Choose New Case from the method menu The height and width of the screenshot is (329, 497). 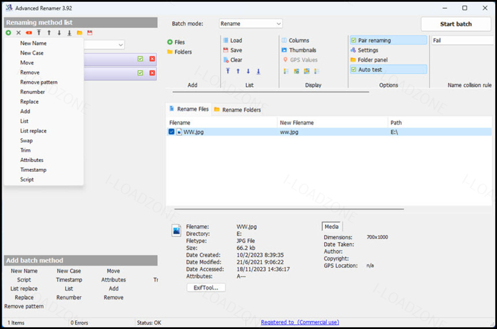pos(32,53)
